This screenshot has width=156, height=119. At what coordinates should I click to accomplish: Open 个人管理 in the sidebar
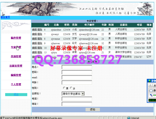tap(16, 84)
